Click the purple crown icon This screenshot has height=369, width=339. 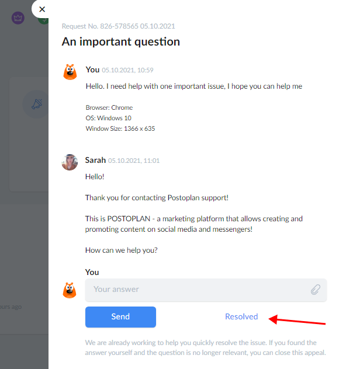coord(18,18)
